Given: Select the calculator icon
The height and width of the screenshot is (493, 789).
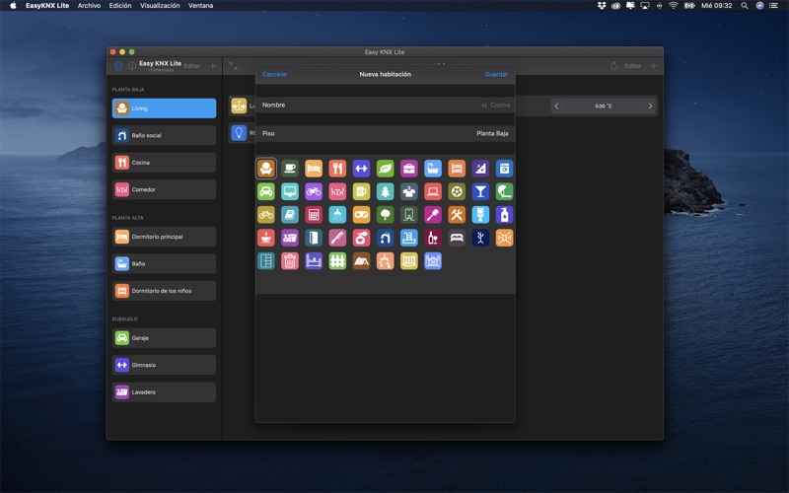Looking at the screenshot, I should pyautogui.click(x=314, y=215).
